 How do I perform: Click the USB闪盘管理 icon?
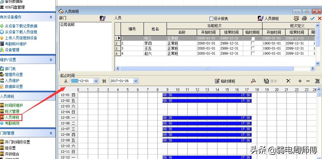tap(2, 7)
